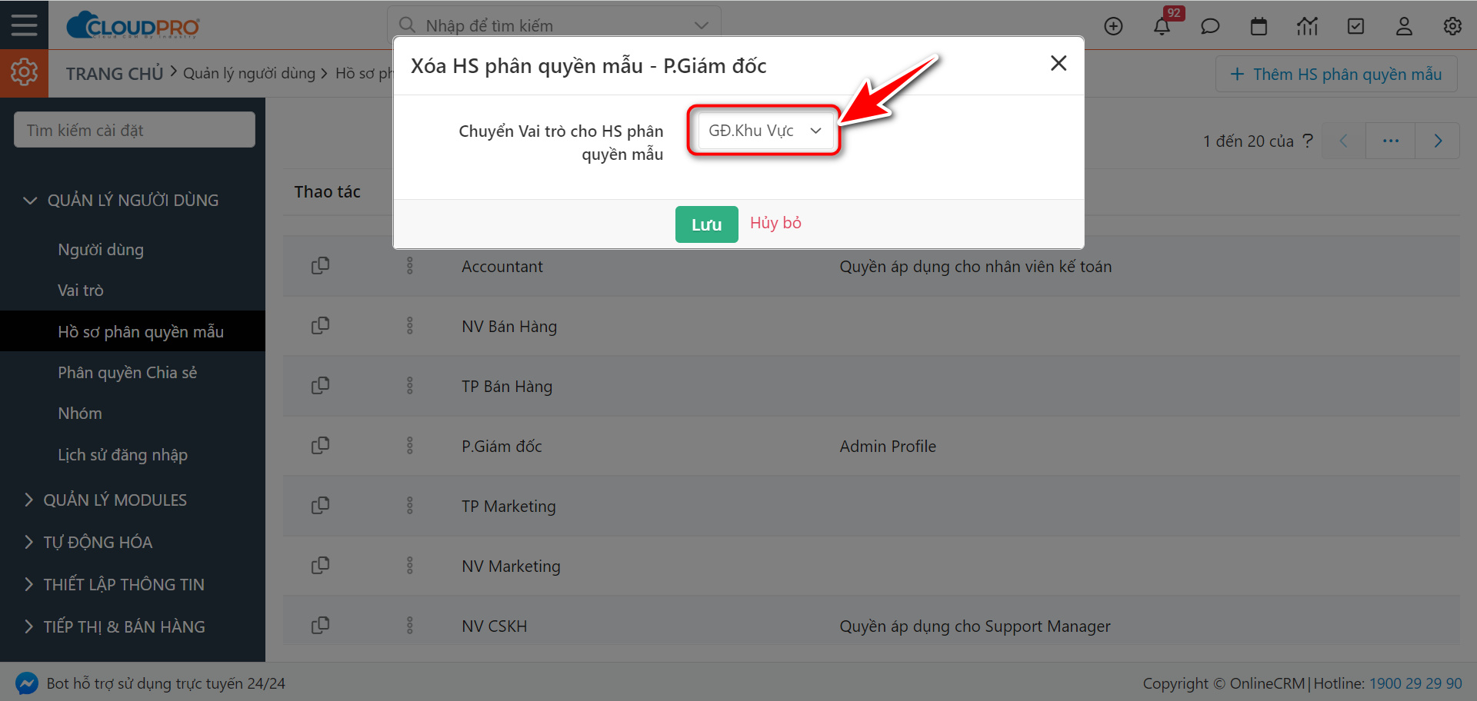Viewport: 1477px width, 701px height.
Task: Open more options for TP Marketing row
Action: pos(409,506)
